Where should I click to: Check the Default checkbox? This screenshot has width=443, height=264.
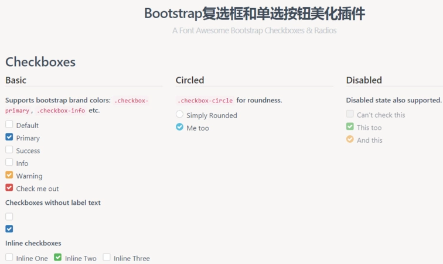click(9, 125)
